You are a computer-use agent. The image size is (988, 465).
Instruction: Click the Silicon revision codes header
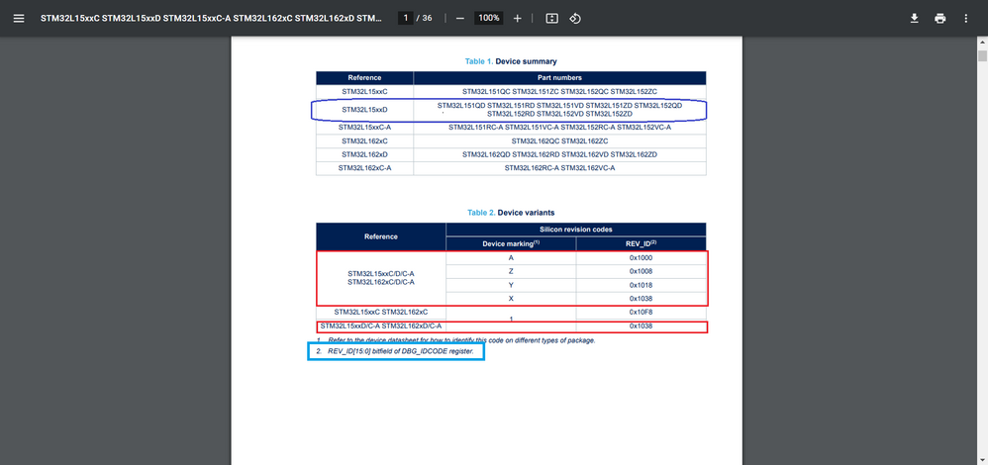coord(576,230)
